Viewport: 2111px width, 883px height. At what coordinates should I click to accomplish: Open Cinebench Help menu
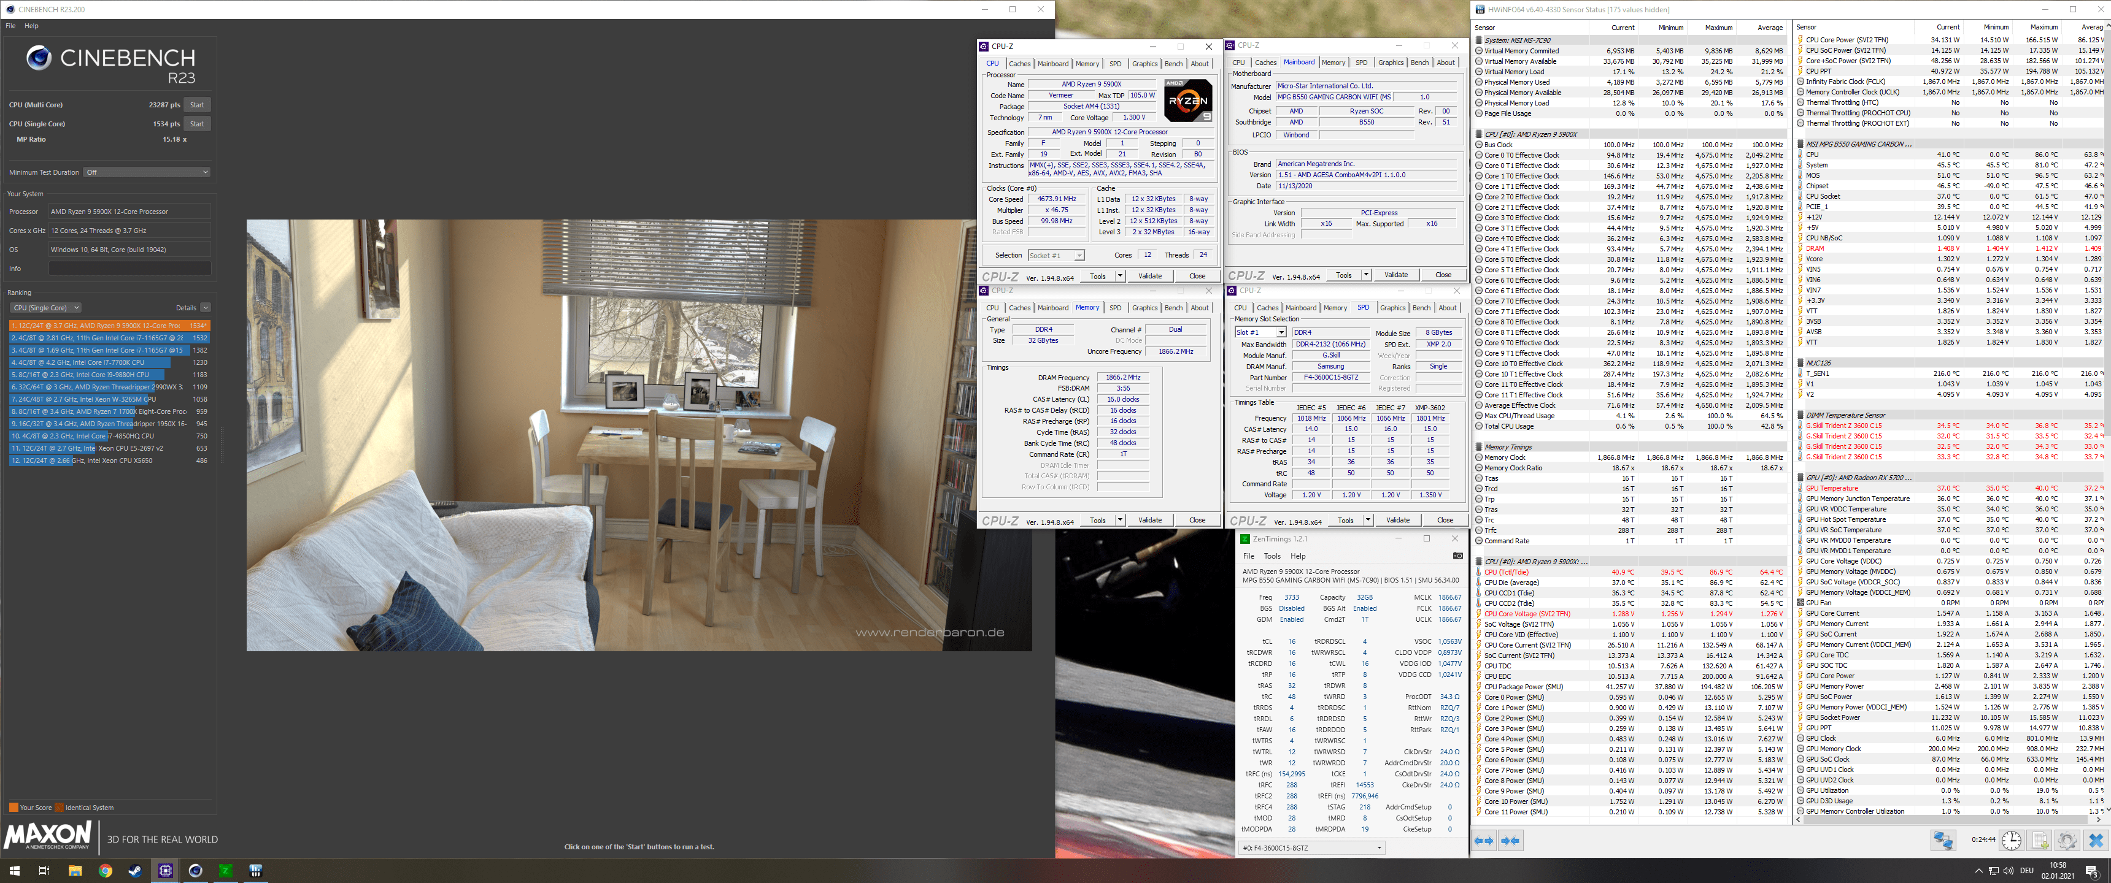pyautogui.click(x=31, y=26)
